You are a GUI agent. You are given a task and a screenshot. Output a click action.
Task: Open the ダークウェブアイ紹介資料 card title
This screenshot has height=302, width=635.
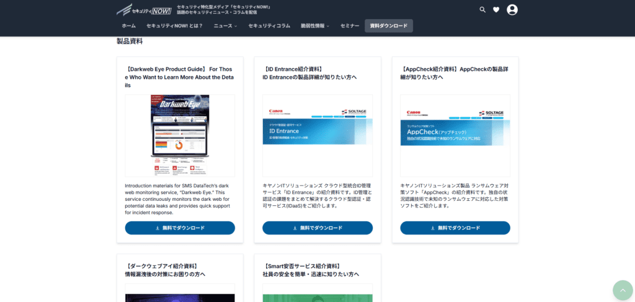165,270
